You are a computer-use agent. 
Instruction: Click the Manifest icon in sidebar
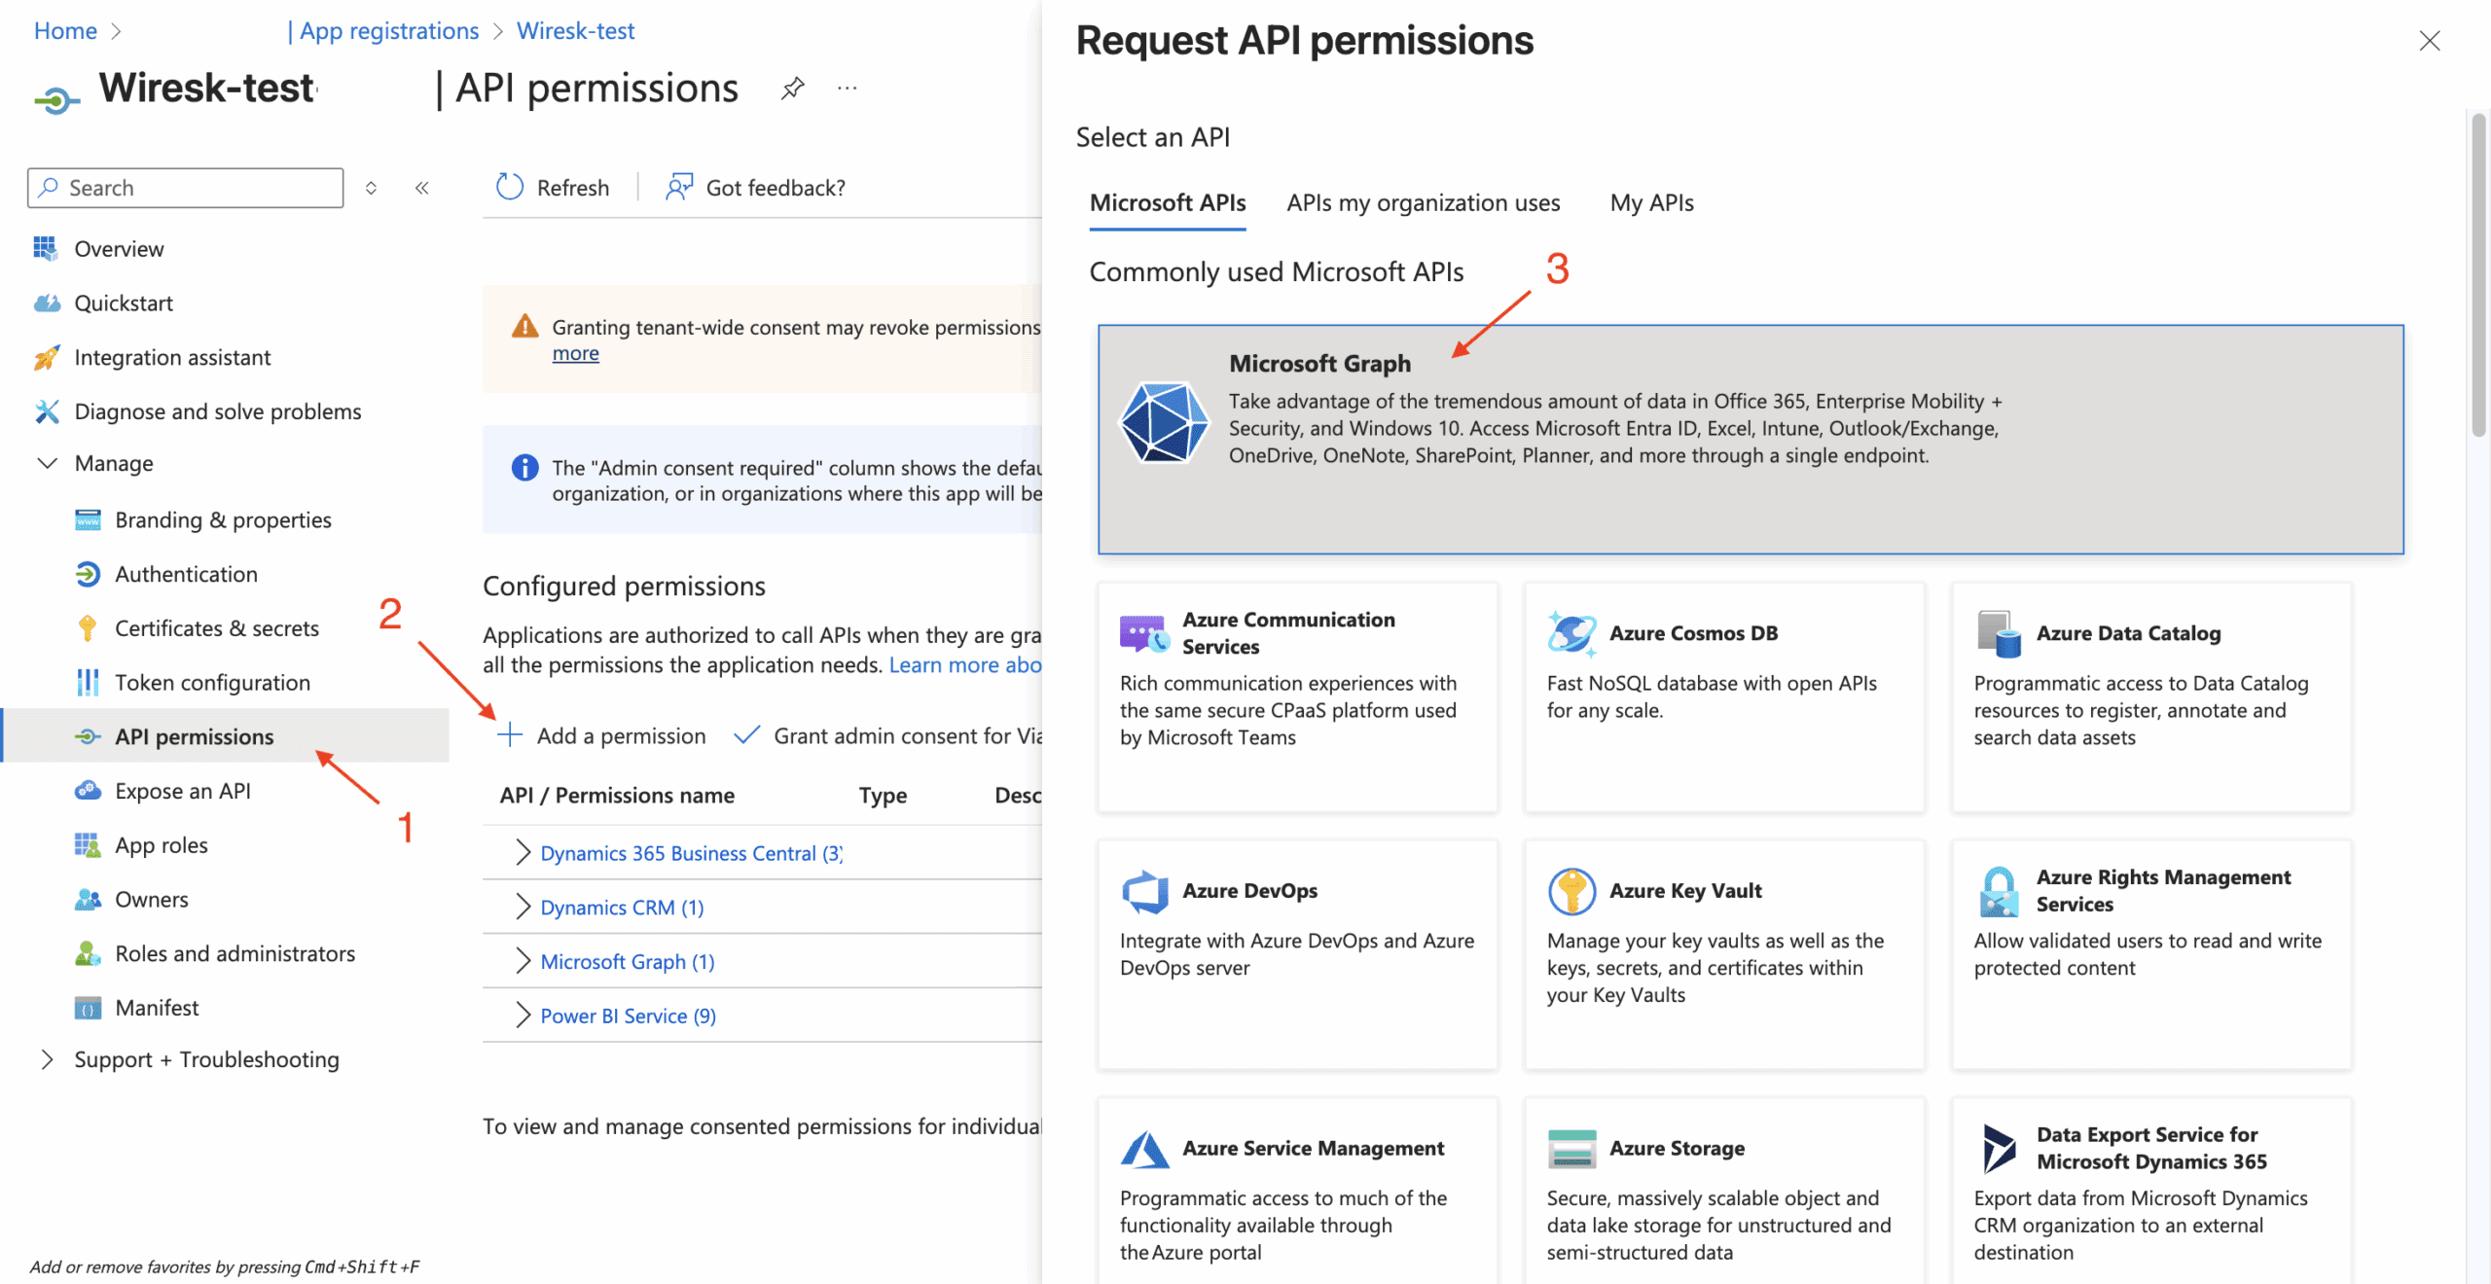coord(88,1008)
